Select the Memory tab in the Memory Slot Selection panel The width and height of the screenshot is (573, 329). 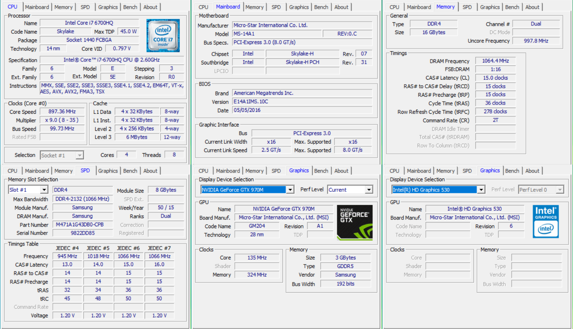click(63, 171)
